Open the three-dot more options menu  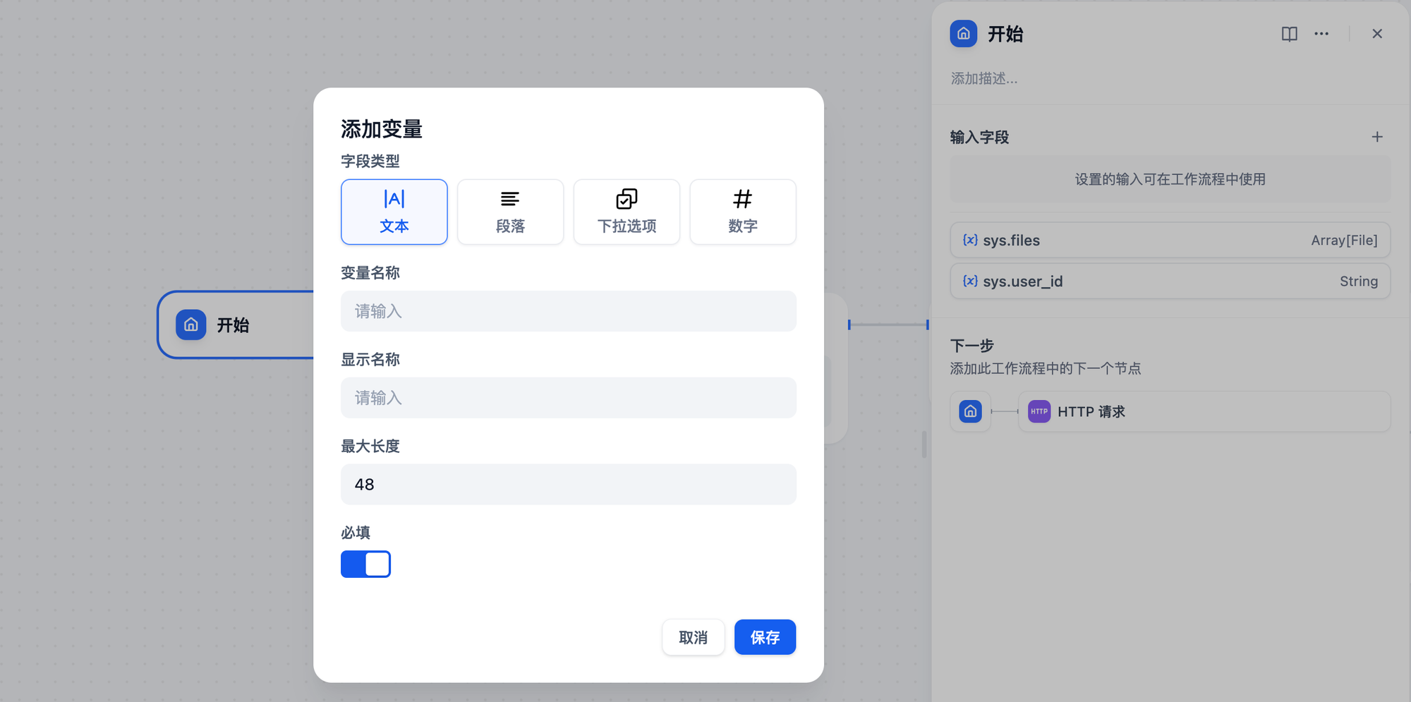(x=1321, y=34)
